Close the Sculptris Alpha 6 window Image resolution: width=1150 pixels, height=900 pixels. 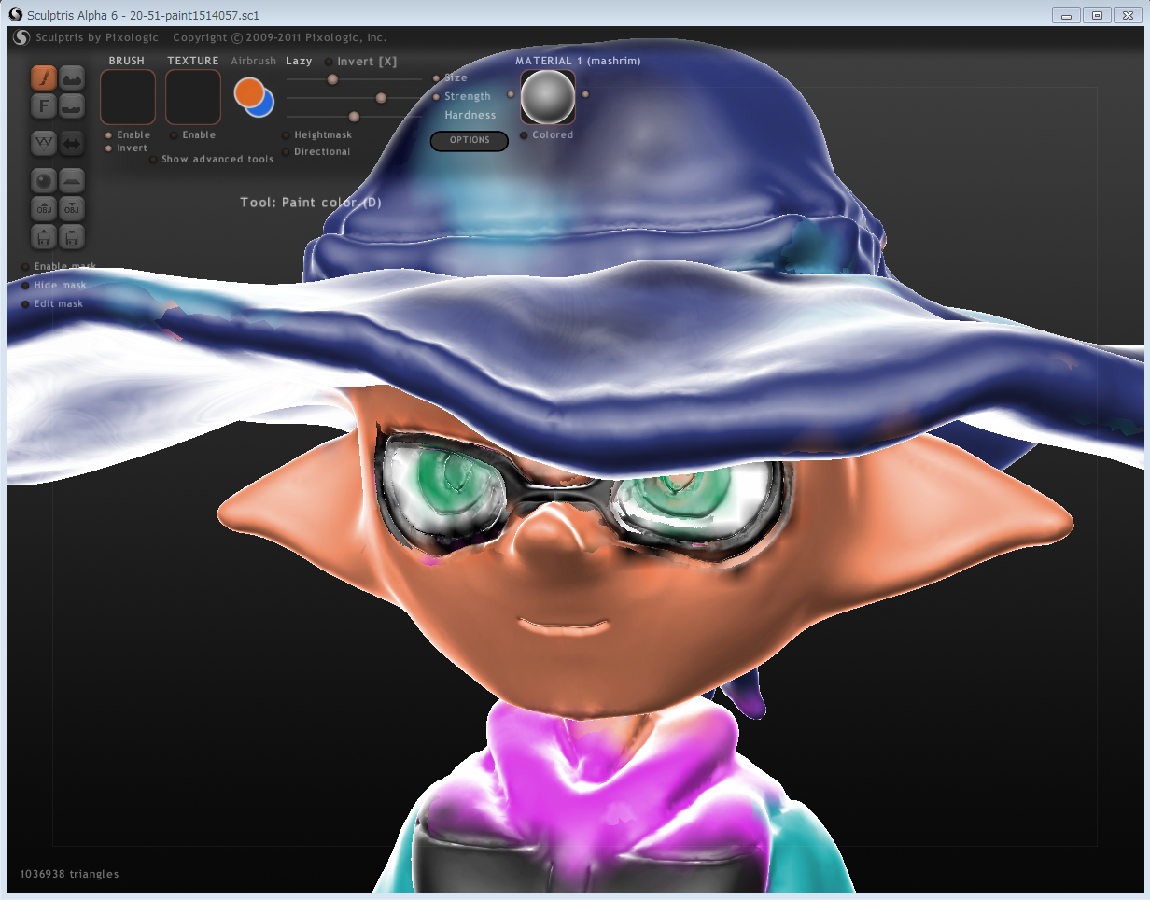tap(1128, 15)
